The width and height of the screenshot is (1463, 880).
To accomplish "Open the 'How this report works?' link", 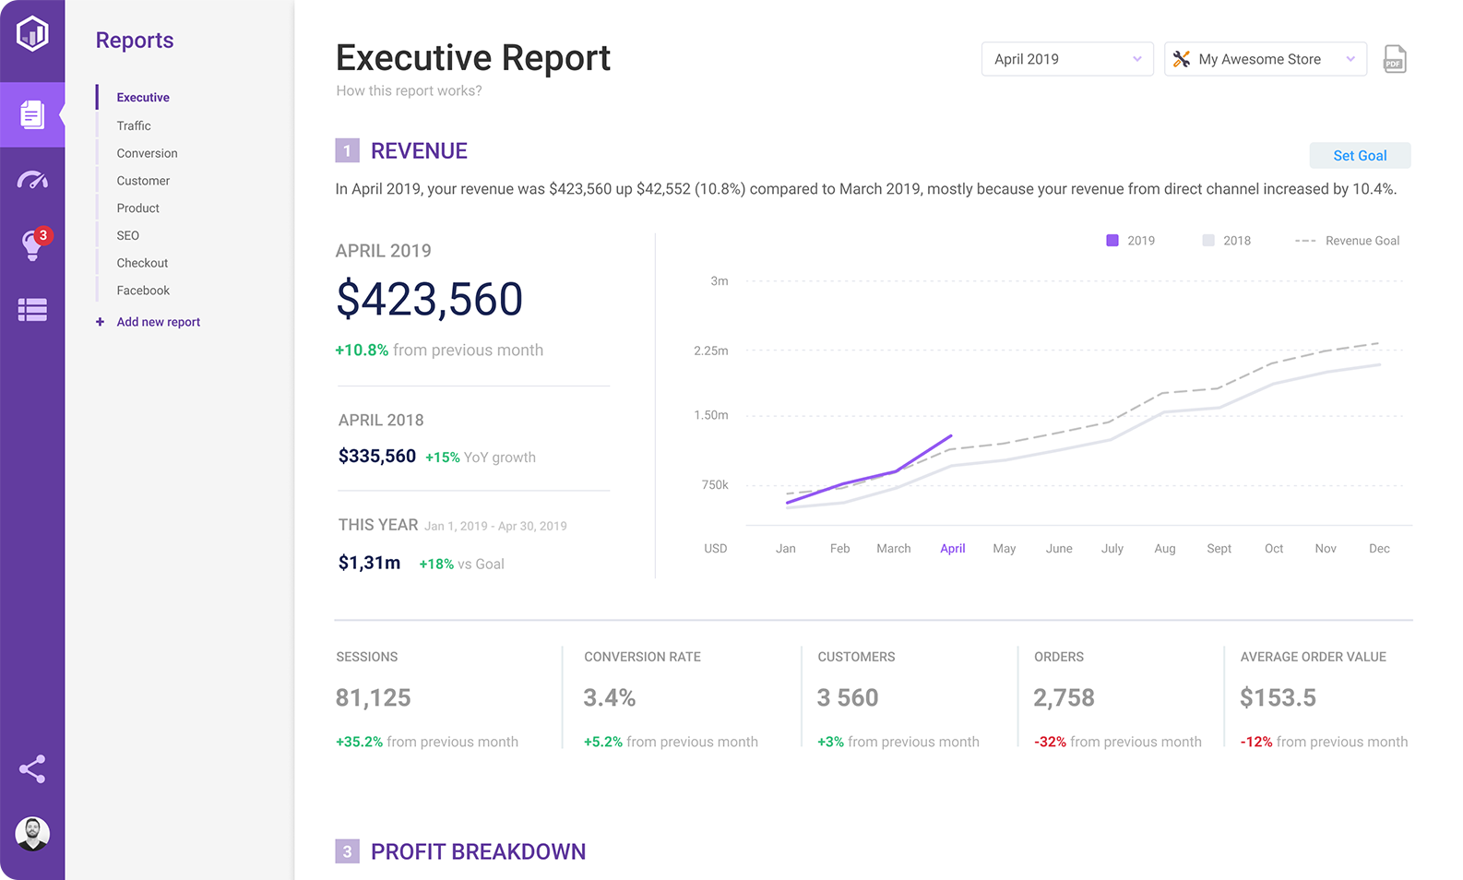I will [409, 90].
